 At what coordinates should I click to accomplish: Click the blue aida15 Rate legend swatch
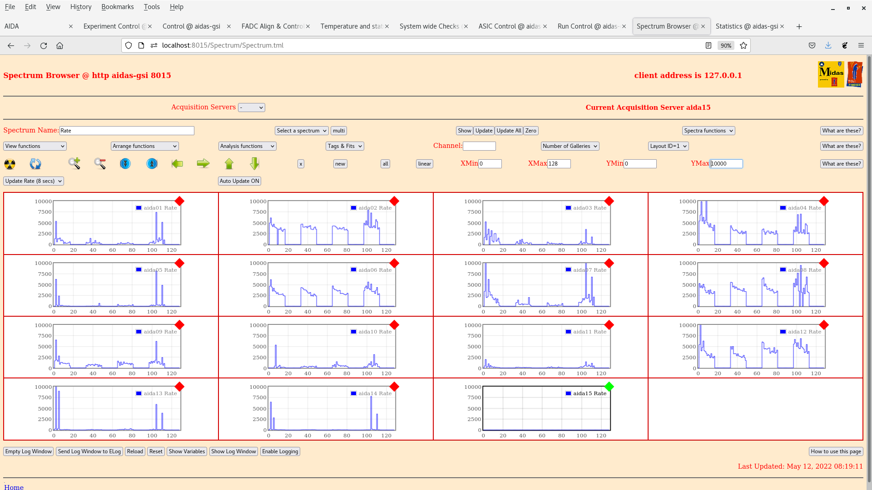point(568,393)
